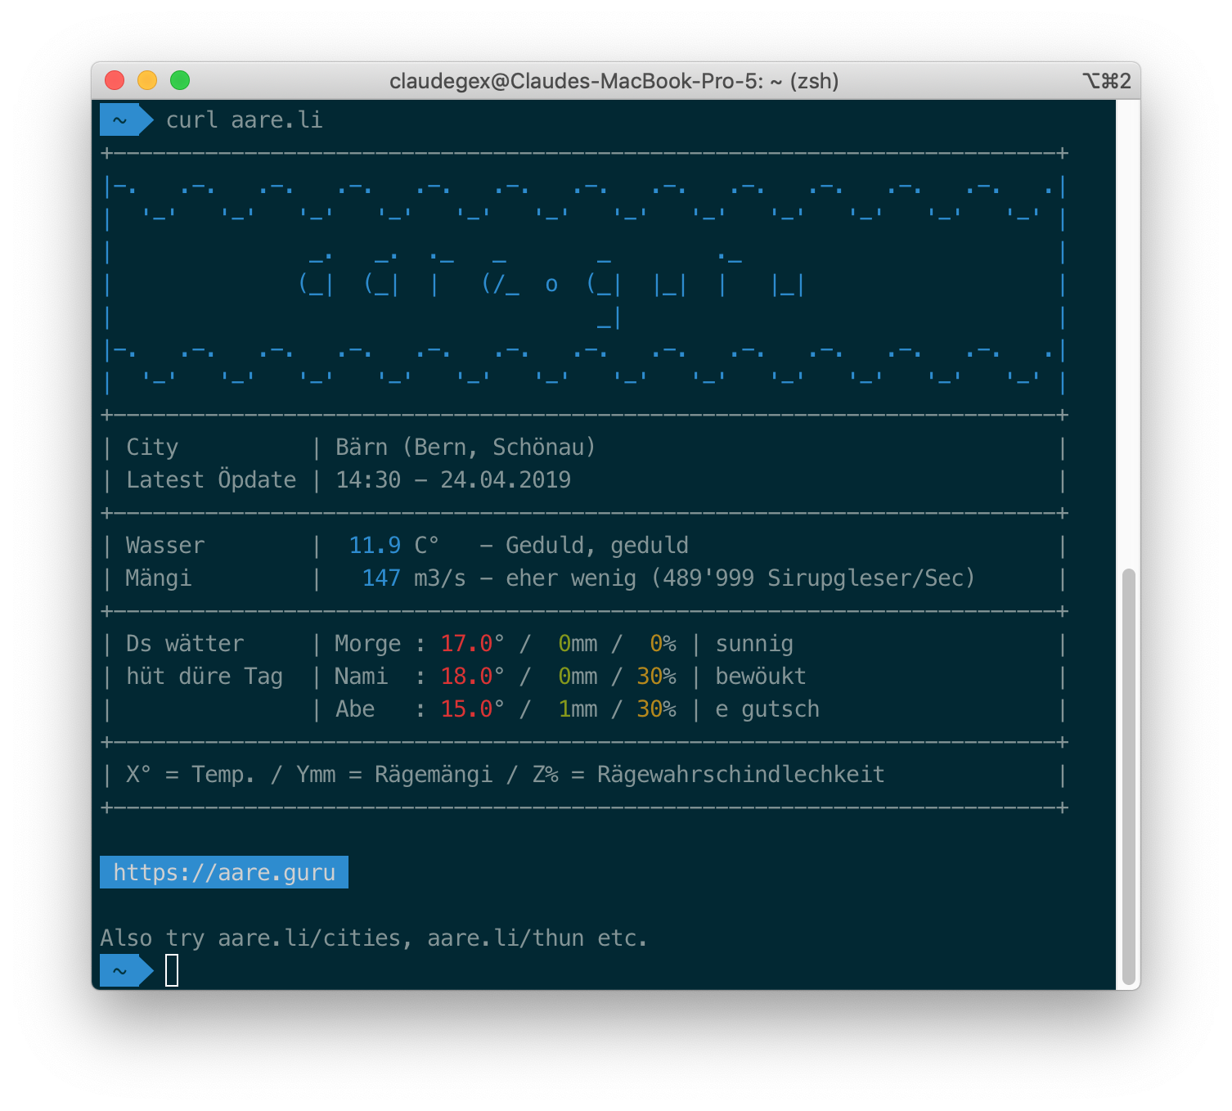This screenshot has height=1111, width=1232.
Task: Click the '14:30 – 24.04.2019' update time
Action: click(453, 480)
